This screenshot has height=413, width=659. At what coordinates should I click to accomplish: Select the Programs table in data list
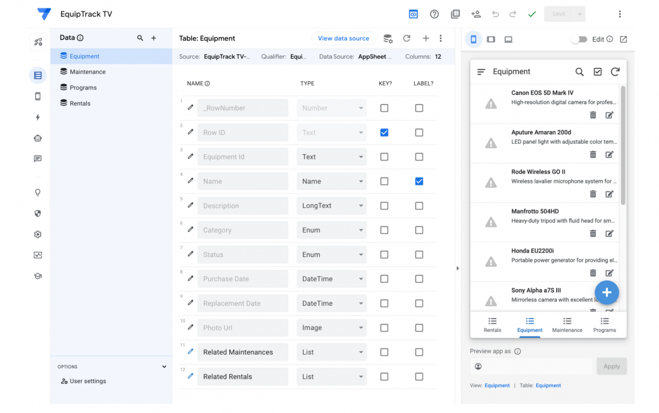(111, 88)
